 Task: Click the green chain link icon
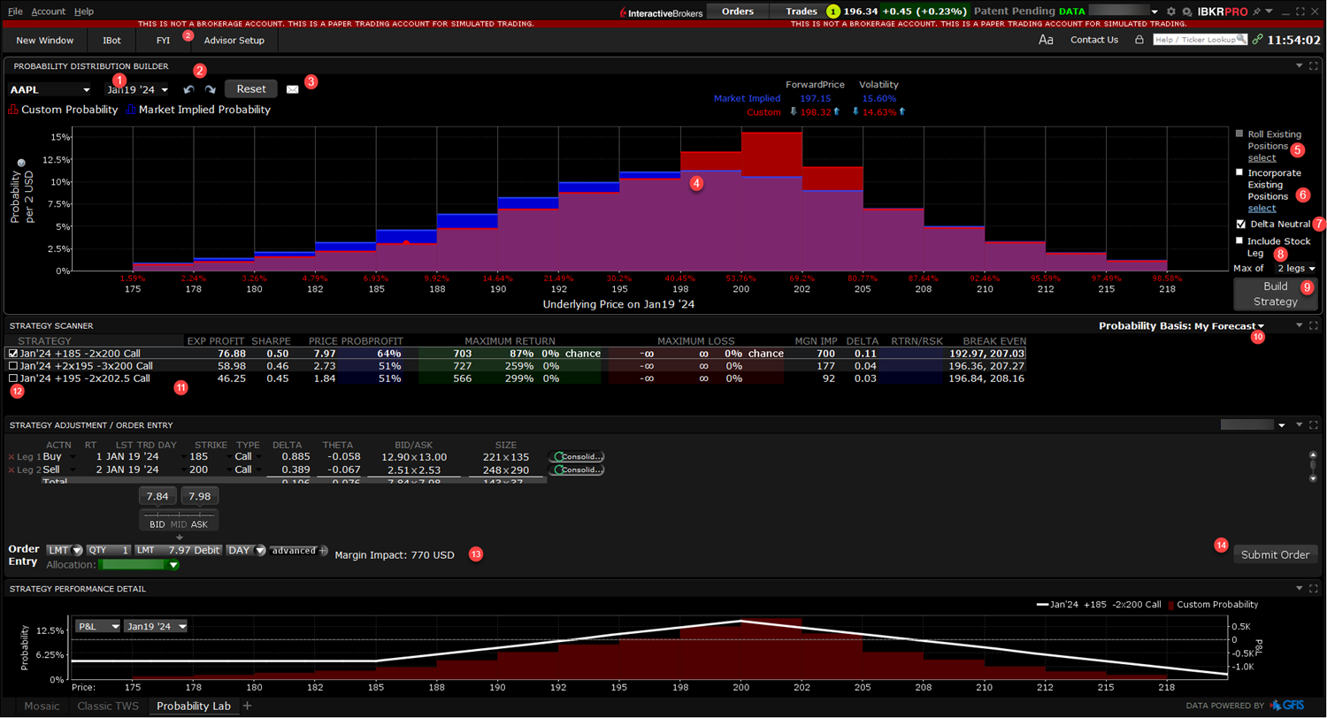coord(1257,40)
